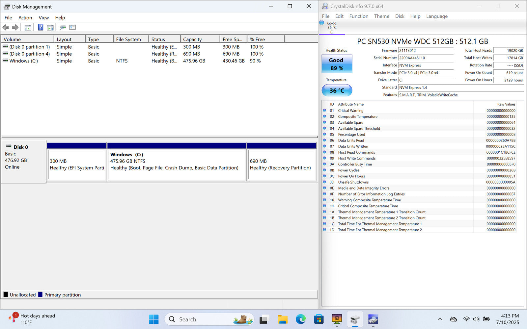The image size is (527, 329).
Task: Open the blue question-mark Help toolbar icon
Action: (41, 27)
